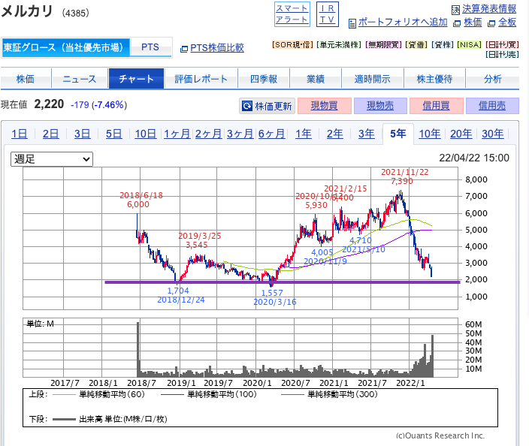The height and width of the screenshot is (446, 529).
Task: Open the スマートアラート button
Action: click(292, 14)
